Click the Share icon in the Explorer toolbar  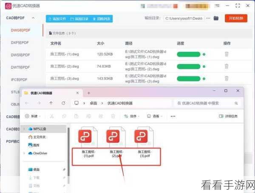click(101, 116)
